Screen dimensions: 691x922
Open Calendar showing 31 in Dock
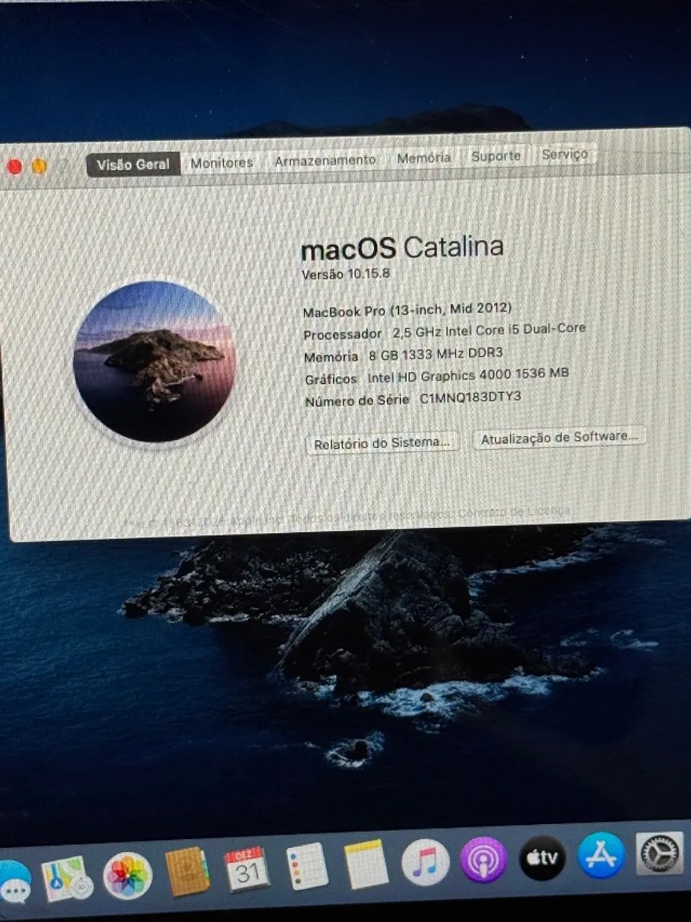click(x=246, y=870)
